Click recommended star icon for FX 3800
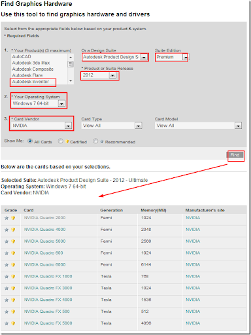 7,289
